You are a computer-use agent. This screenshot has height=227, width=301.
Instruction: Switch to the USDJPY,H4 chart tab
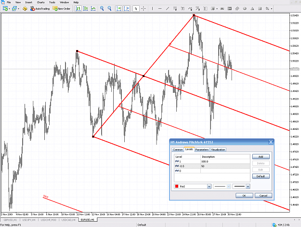pos(29,220)
